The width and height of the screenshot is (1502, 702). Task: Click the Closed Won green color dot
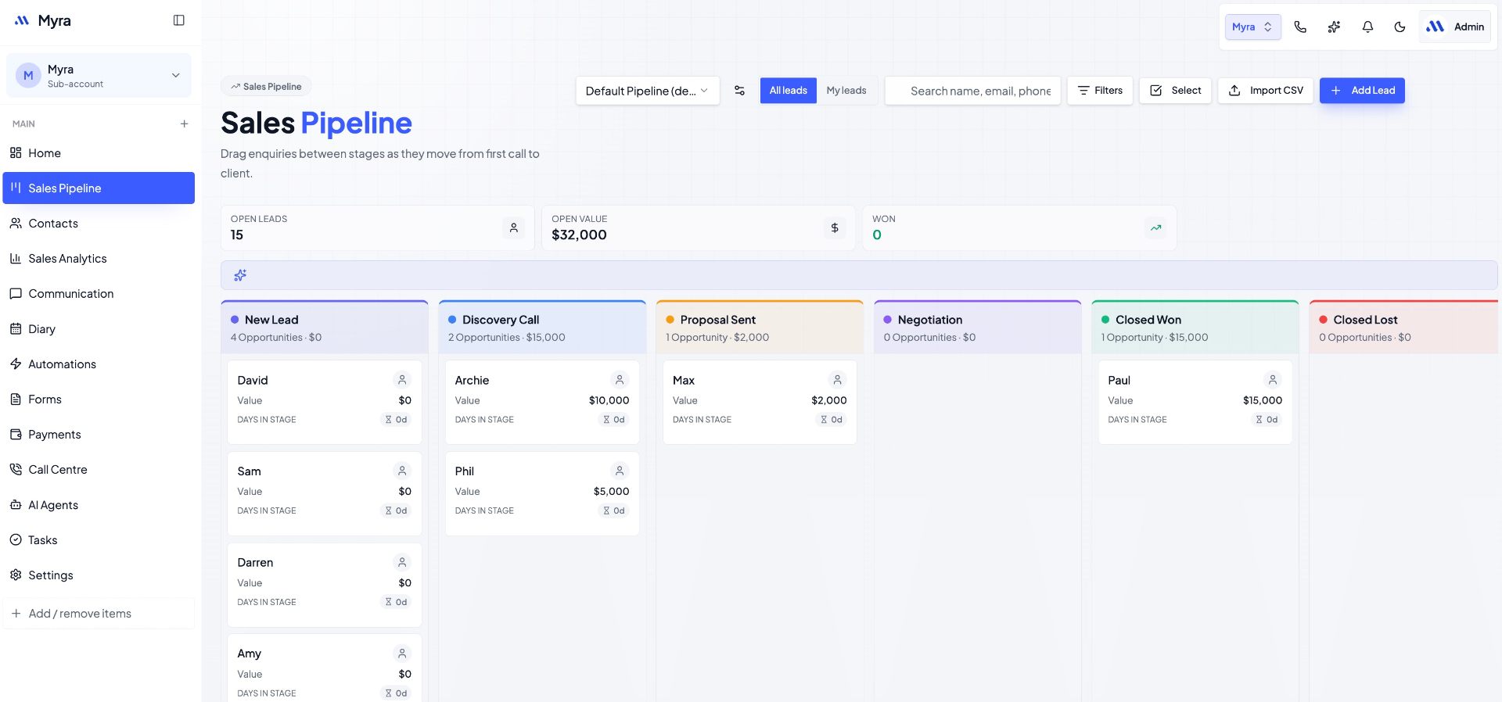[1105, 320]
